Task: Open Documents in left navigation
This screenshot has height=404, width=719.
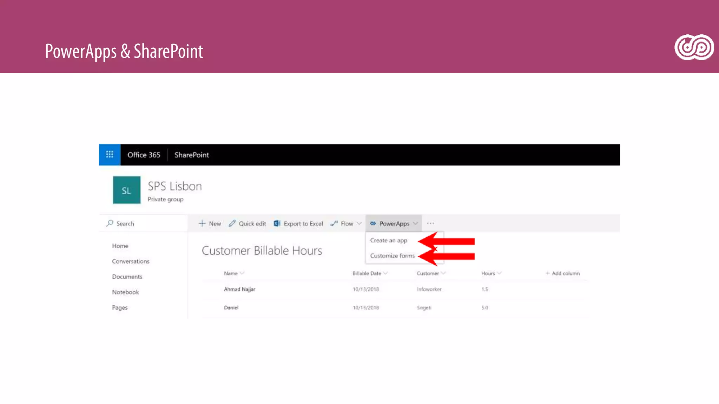Action: pos(127,277)
